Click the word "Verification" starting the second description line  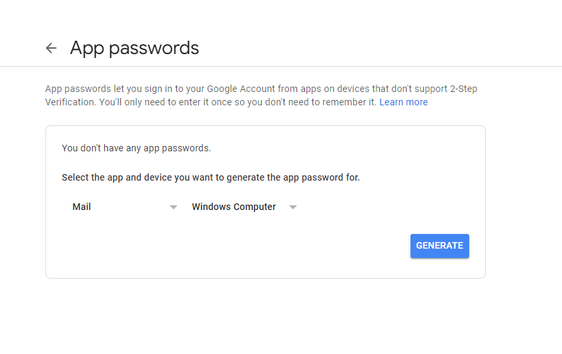click(68, 102)
